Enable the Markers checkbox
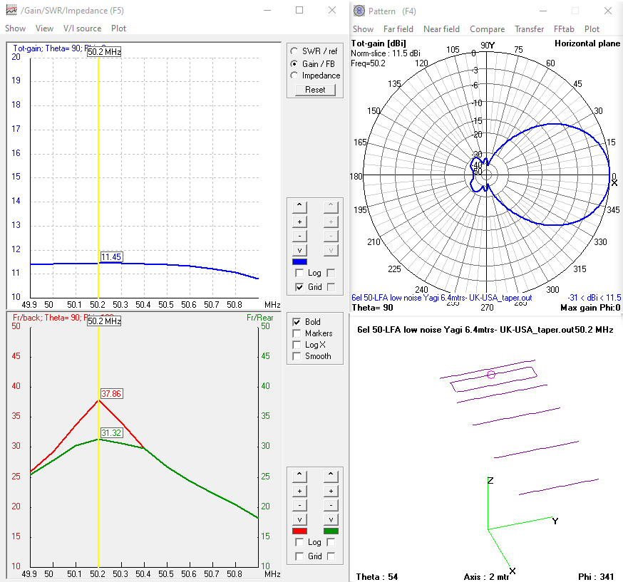623x582 pixels. point(297,333)
